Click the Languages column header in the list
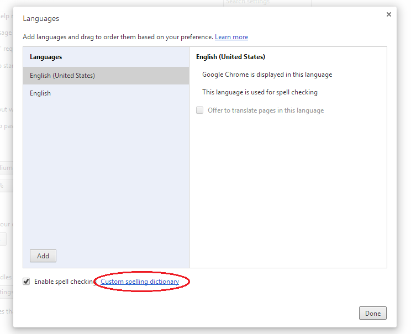The height and width of the screenshot is (334, 411). coord(46,57)
